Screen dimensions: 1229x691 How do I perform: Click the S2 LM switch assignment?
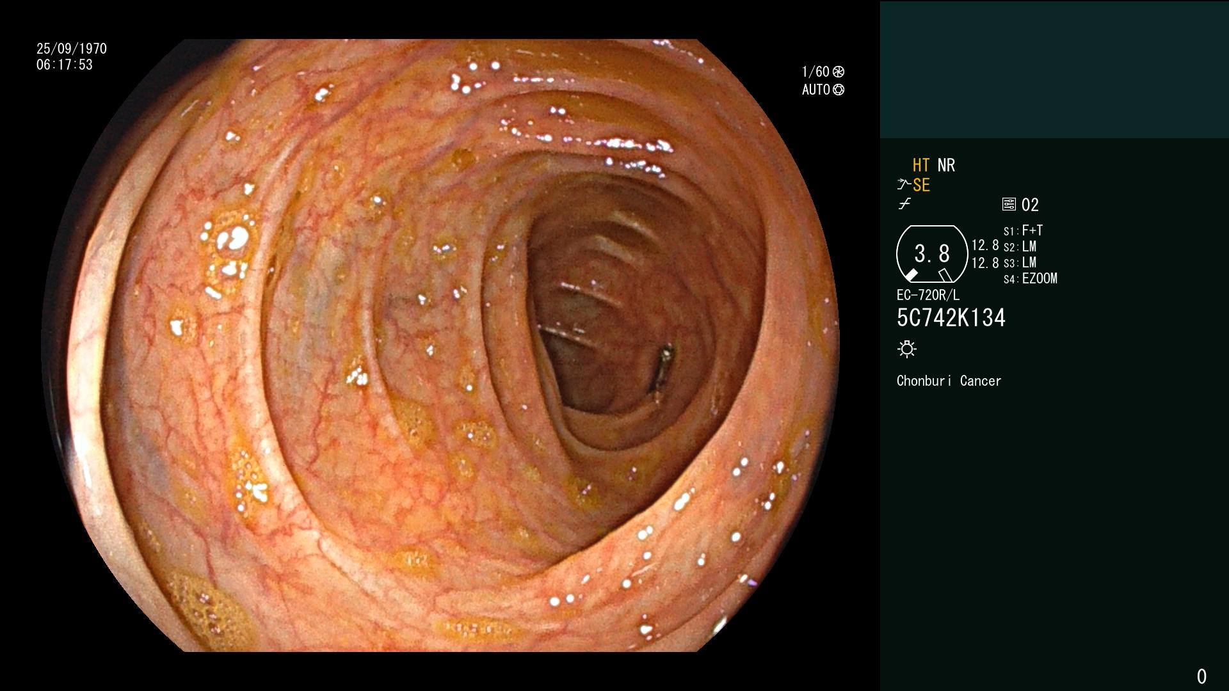[x=1020, y=246]
